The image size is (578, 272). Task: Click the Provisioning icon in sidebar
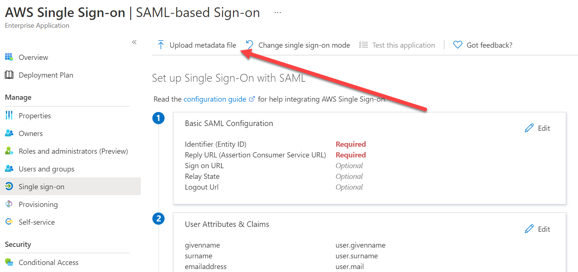9,204
